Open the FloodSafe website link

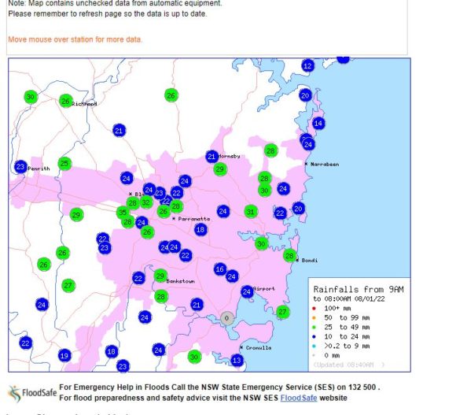[x=299, y=398]
